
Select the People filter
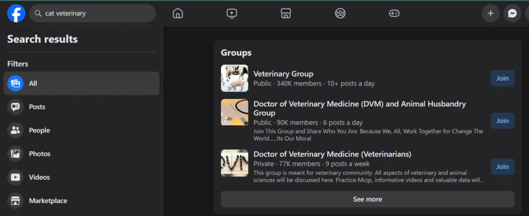pos(81,130)
